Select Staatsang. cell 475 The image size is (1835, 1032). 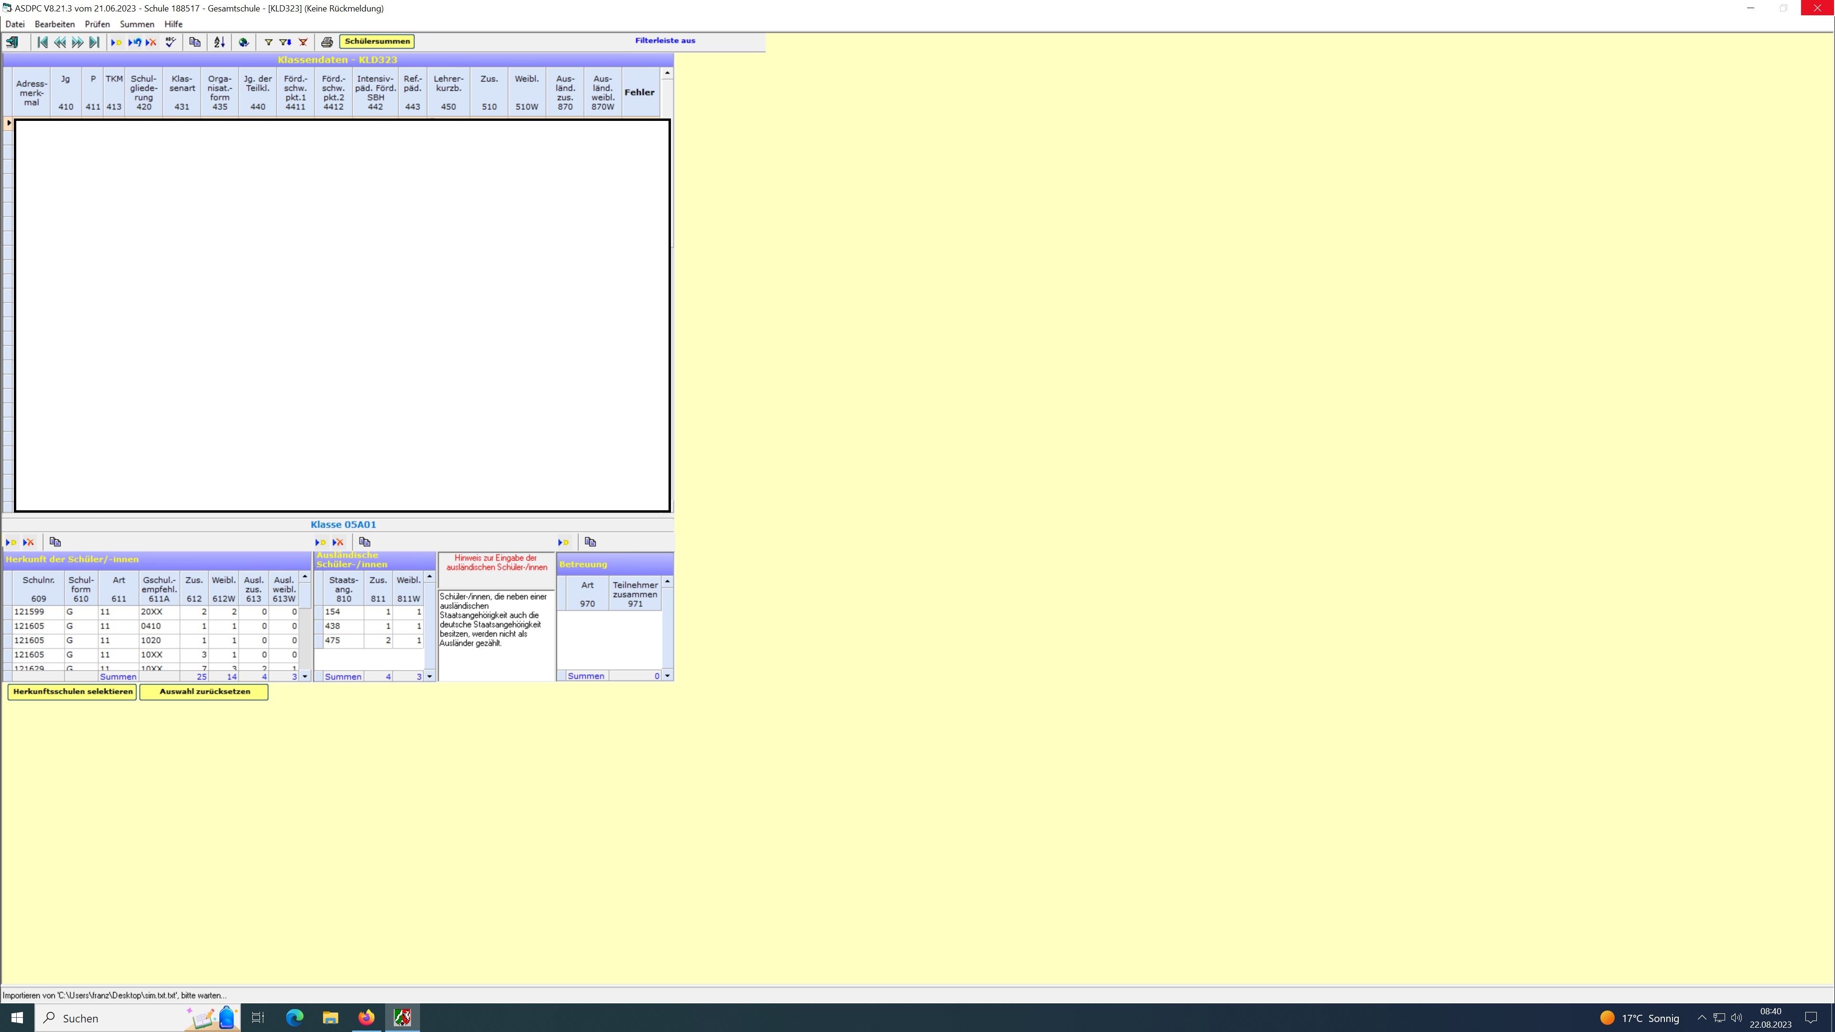coord(344,641)
